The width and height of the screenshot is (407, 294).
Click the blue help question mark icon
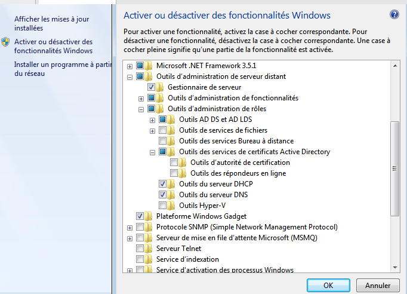[394, 14]
